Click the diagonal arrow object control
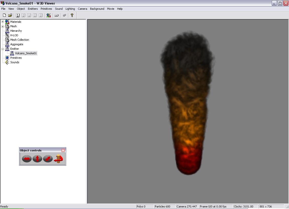The height and width of the screenshot is (209, 289). pyautogui.click(x=48, y=158)
